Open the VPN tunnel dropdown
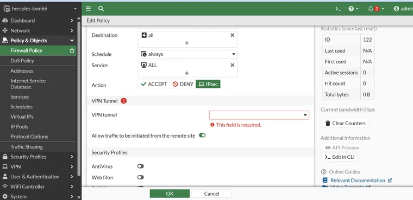The width and height of the screenshot is (413, 200). pyautogui.click(x=259, y=115)
